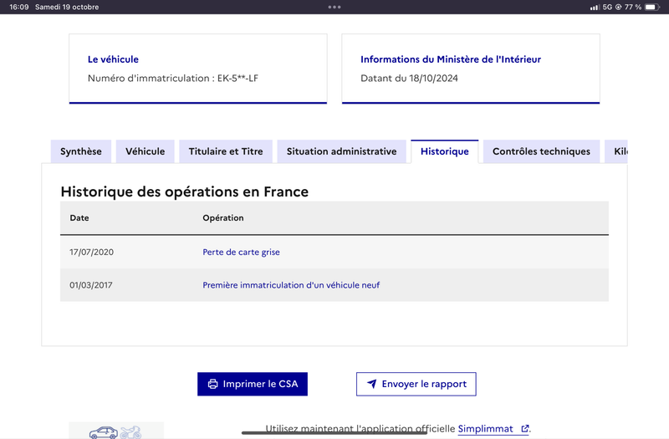Select the Situation administrative tab
Screen dimensions: 669x439
point(342,151)
